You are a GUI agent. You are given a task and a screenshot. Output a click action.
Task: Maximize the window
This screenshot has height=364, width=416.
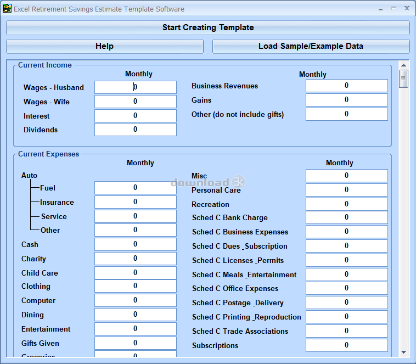[393, 9]
